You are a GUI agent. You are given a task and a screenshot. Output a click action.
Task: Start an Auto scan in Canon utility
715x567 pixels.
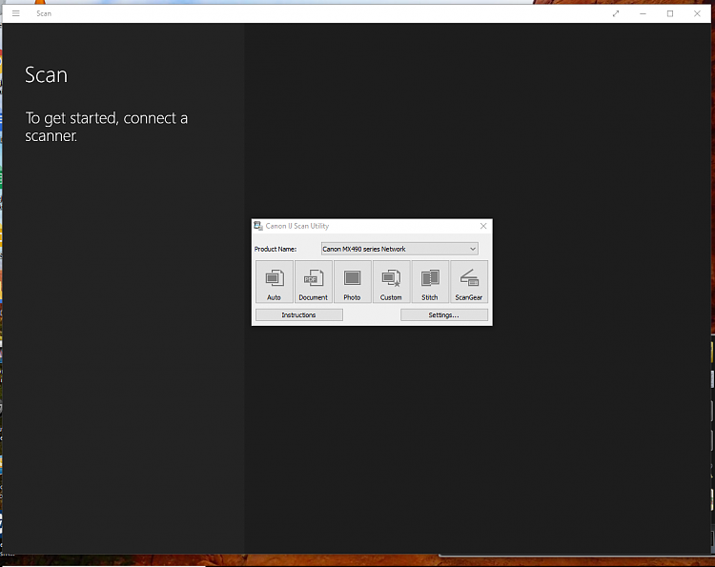(275, 281)
